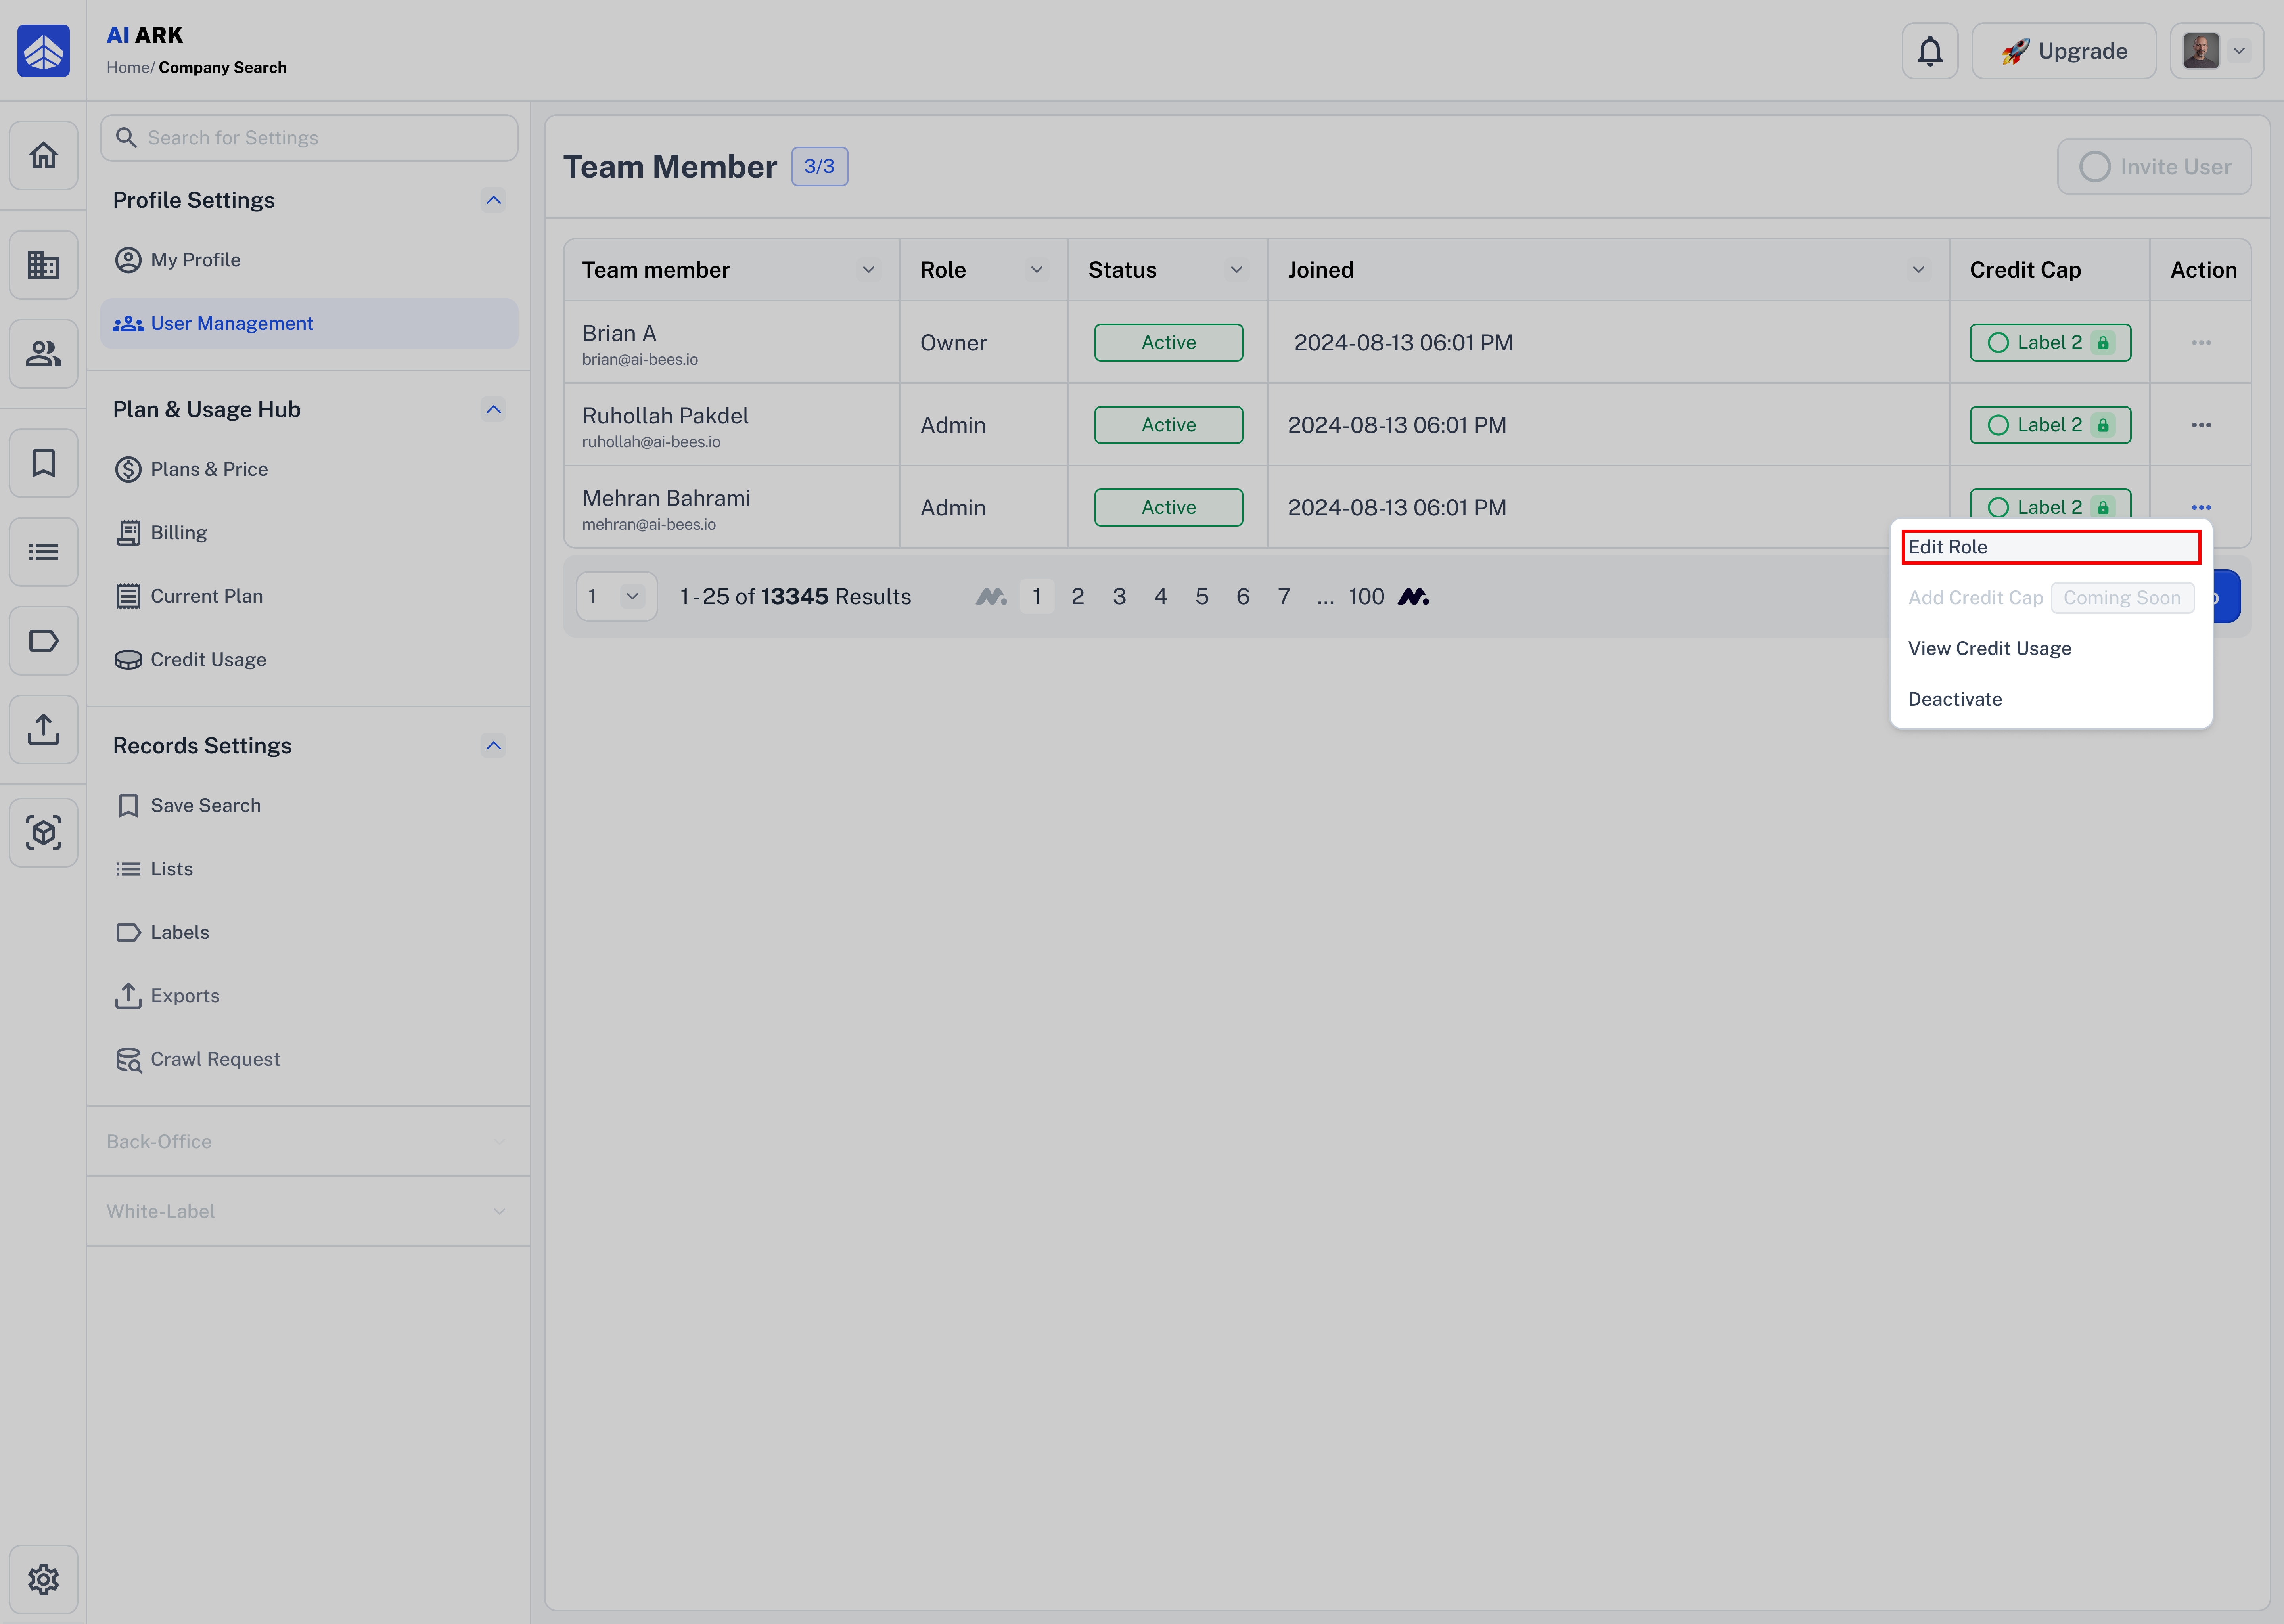Open User Management settings item
The height and width of the screenshot is (1624, 2284).
click(309, 324)
